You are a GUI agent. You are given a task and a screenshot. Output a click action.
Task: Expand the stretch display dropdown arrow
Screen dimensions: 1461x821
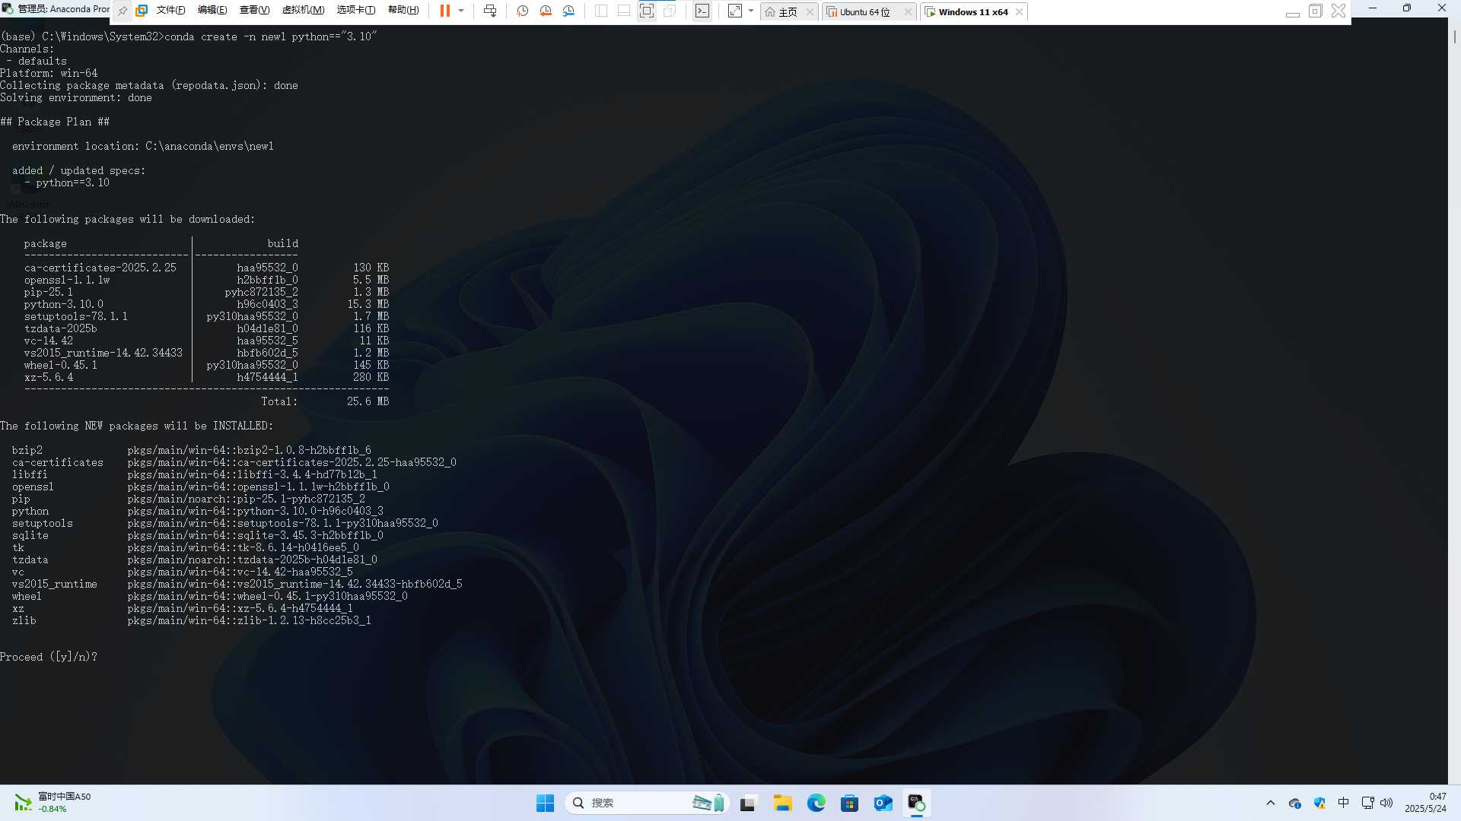[751, 11]
